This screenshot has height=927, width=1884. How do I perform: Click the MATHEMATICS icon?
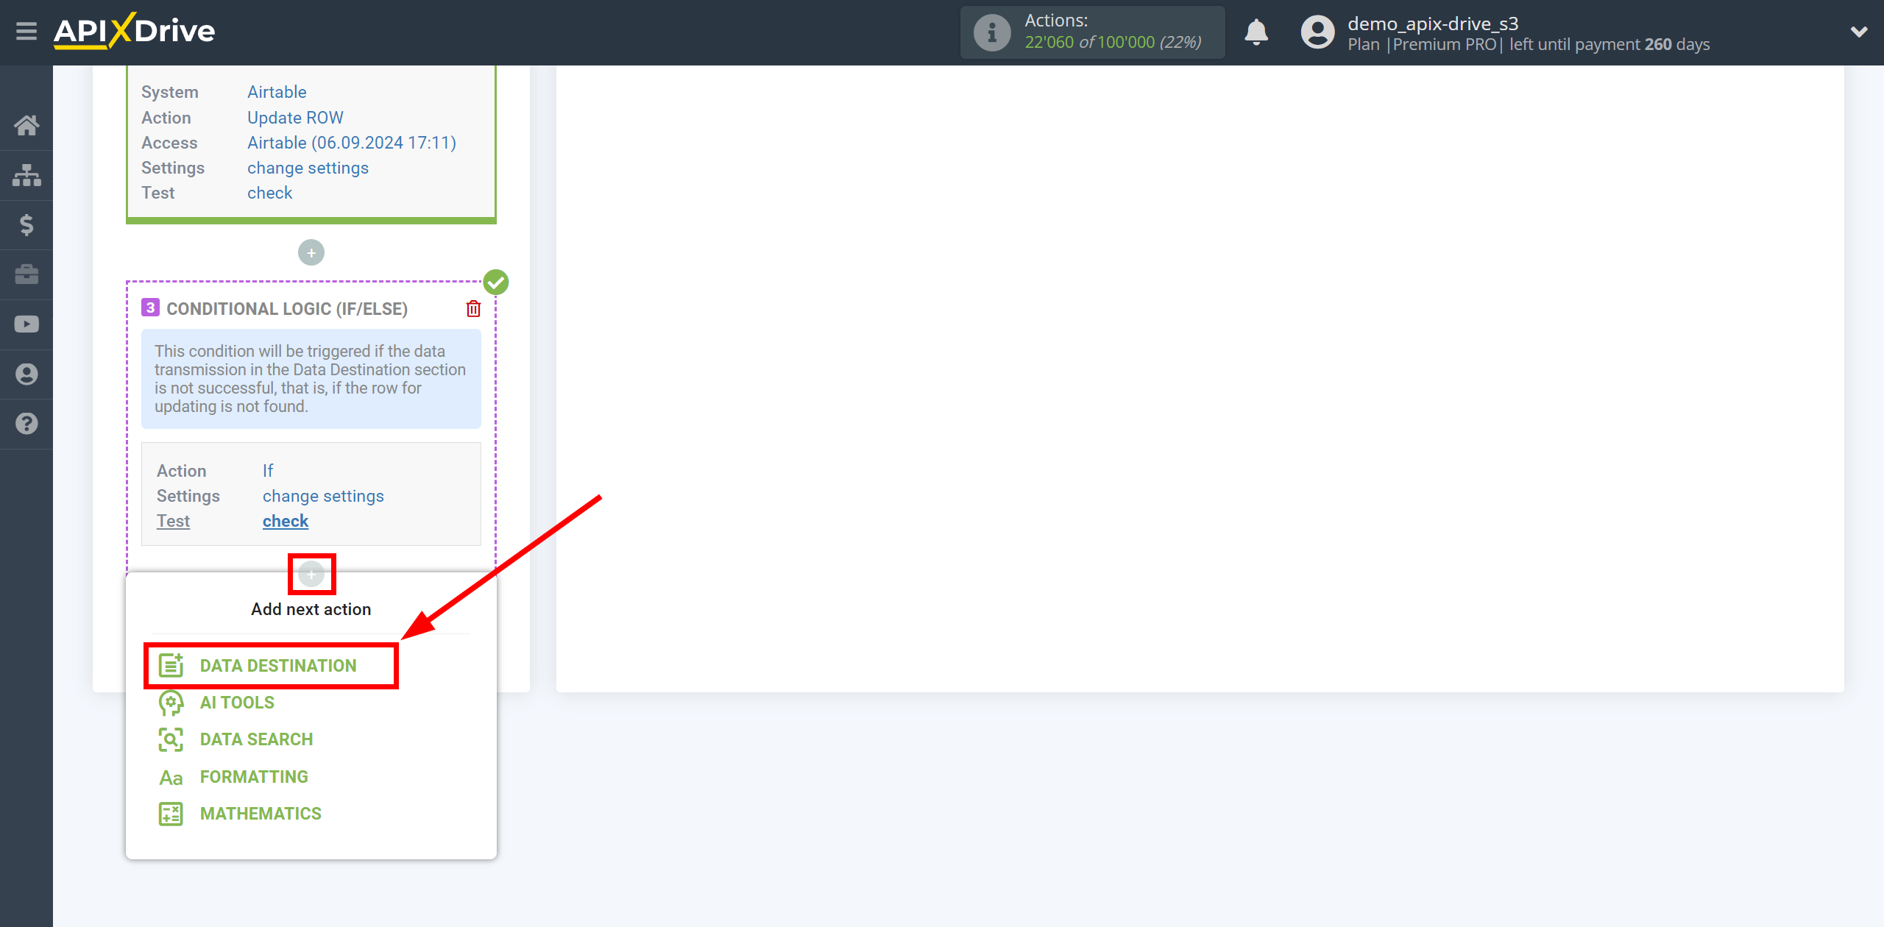click(x=169, y=814)
